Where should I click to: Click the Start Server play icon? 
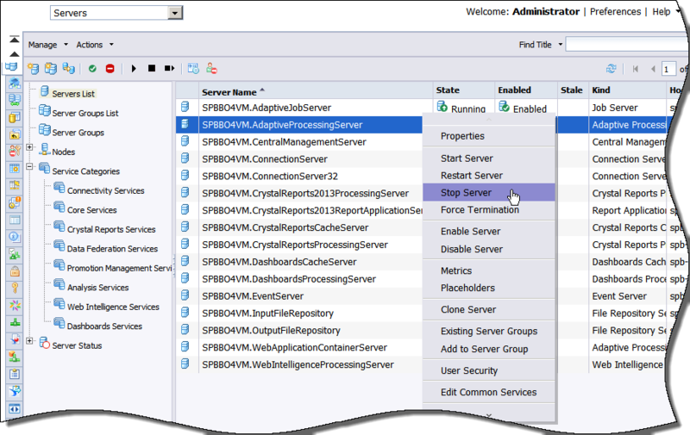(134, 69)
